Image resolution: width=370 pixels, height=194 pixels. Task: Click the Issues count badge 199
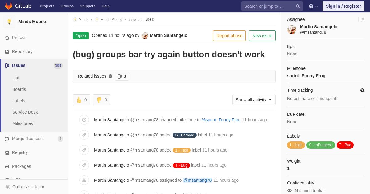[x=58, y=66]
